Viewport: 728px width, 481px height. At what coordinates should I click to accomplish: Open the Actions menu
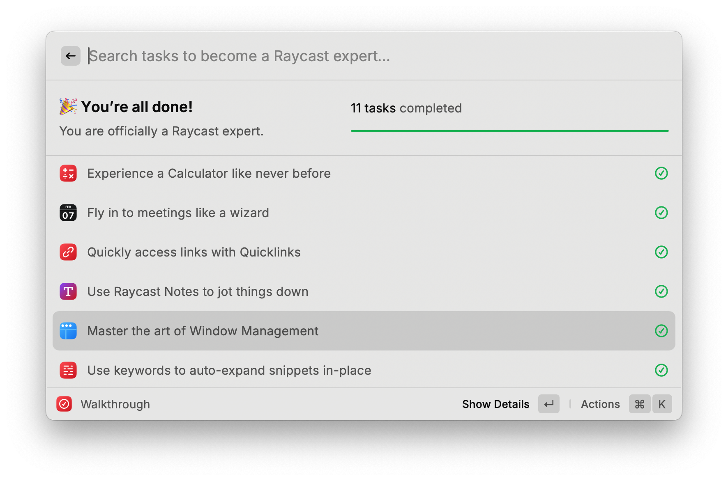pyautogui.click(x=600, y=404)
